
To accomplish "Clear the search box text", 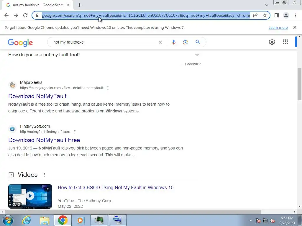I will (x=160, y=42).
